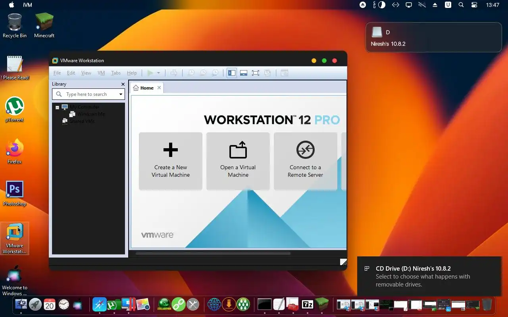Image resolution: width=508 pixels, height=317 pixels.
Task: Click the CPU usage meter in menu bar
Action: click(x=373, y=5)
